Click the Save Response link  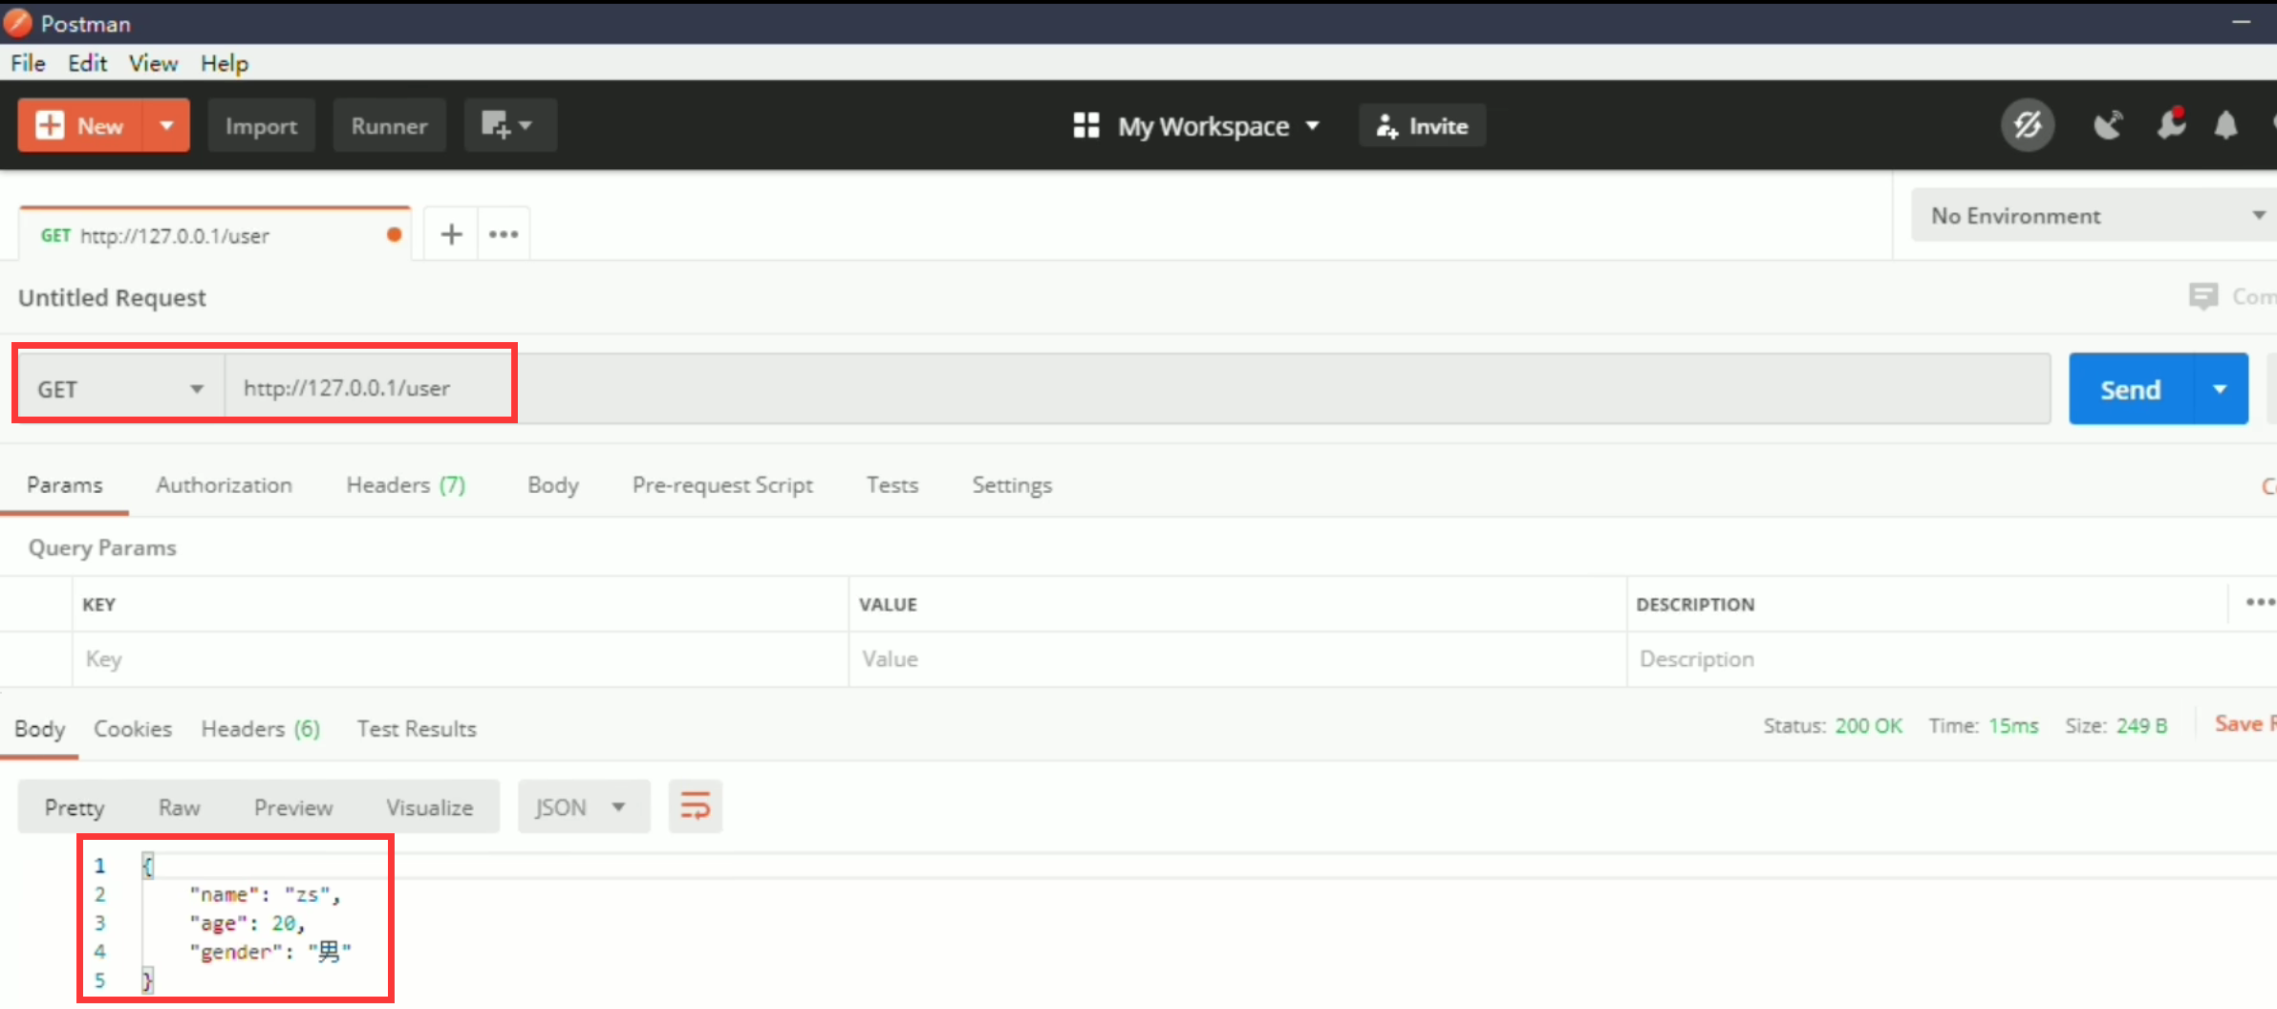pyautogui.click(x=2245, y=723)
